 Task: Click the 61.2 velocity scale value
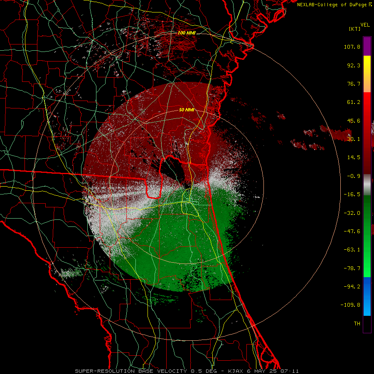click(x=354, y=102)
